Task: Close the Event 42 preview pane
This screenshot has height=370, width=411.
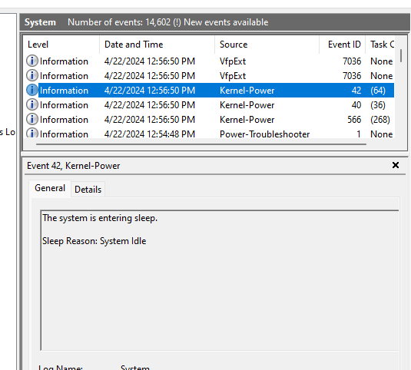Action: click(396, 165)
